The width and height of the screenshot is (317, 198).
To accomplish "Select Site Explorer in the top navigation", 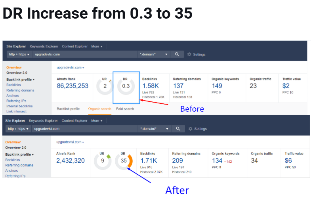I will coord(16,46).
